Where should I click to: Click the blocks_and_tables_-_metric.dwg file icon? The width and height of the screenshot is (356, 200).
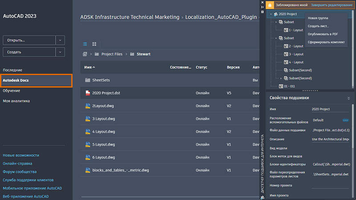[x=88, y=170]
